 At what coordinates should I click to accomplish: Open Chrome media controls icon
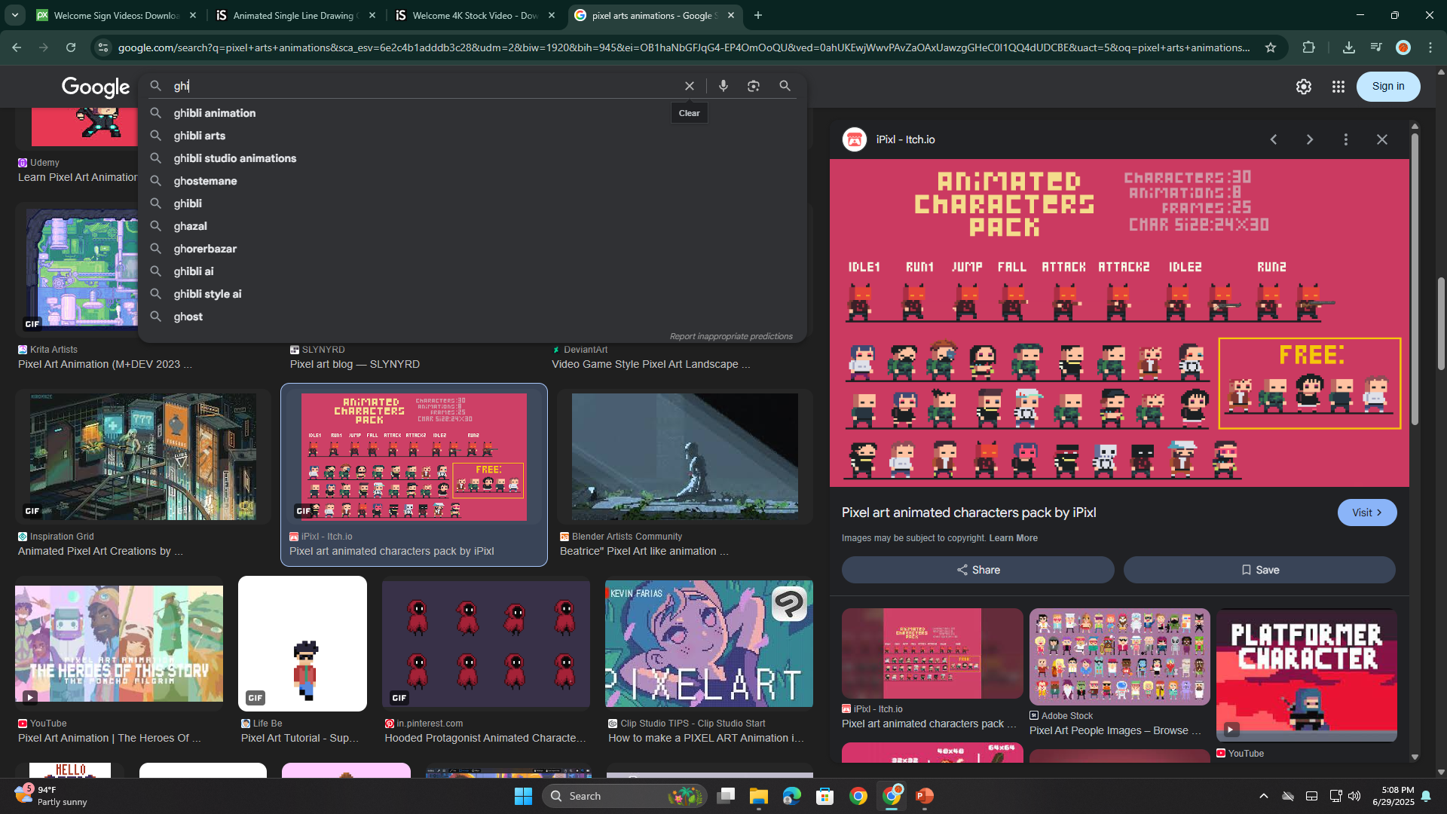[x=1376, y=47]
